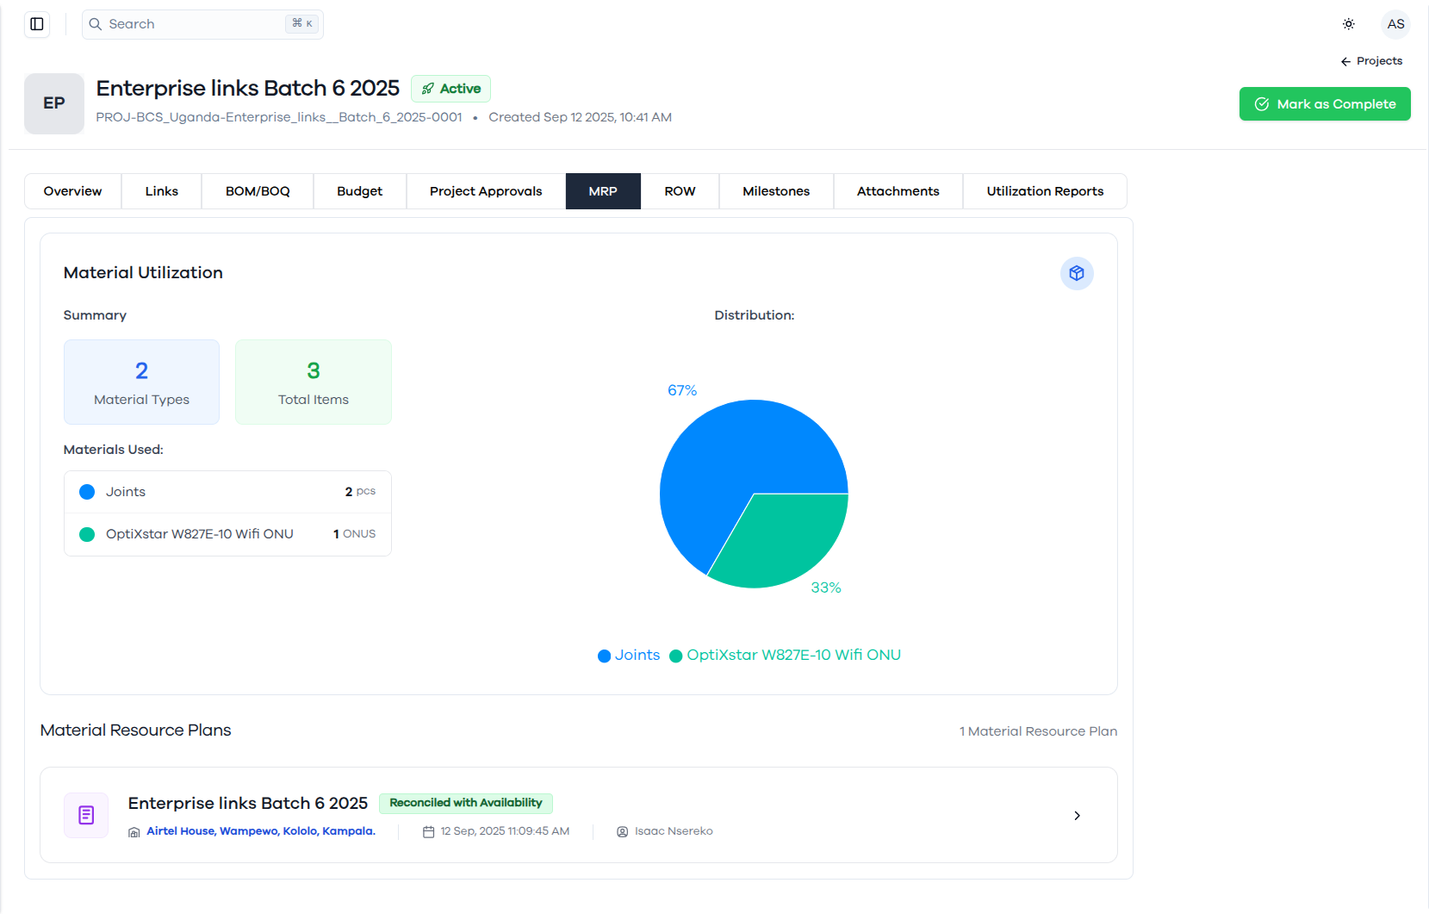The image size is (1429, 914).
Task: Focus the Search input field
Action: 202,24
